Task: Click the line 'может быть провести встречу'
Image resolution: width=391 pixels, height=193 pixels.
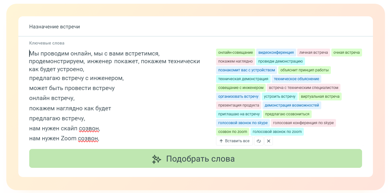Action: 72,88
